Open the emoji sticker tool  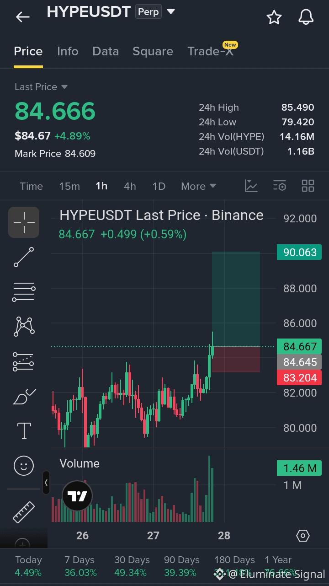point(24,466)
